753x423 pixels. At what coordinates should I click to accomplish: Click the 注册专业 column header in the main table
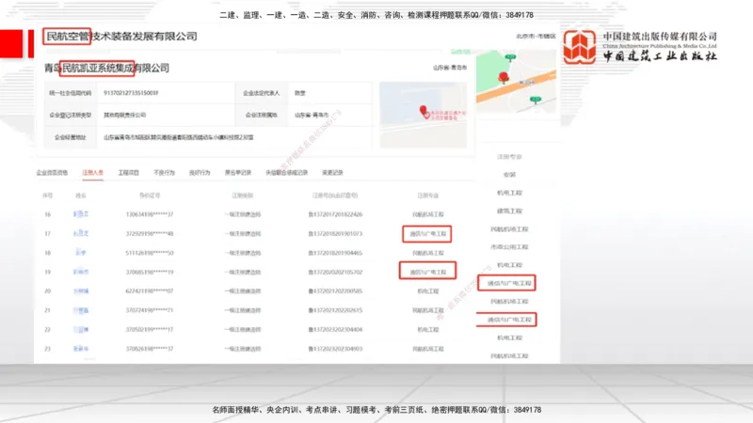[427, 196]
